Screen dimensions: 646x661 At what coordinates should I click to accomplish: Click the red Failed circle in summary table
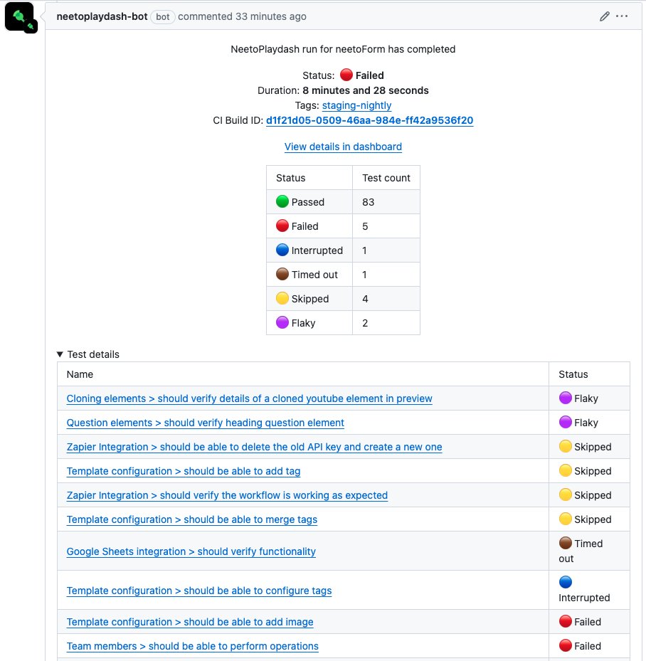point(282,226)
